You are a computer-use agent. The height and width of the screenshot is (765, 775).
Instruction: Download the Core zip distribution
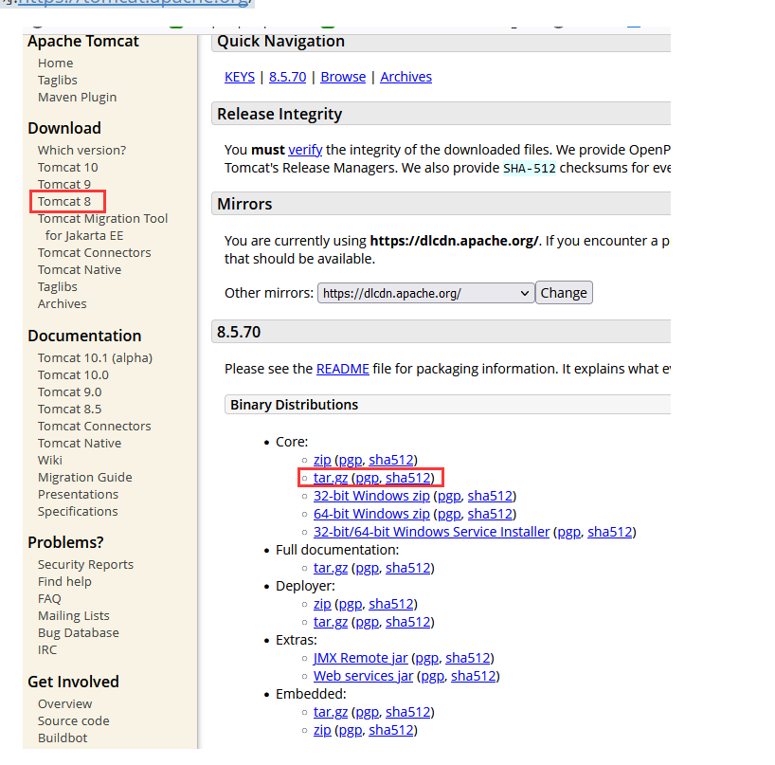point(322,460)
